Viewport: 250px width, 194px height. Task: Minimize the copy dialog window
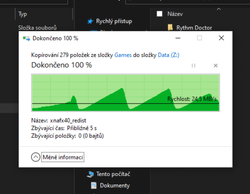tap(178, 38)
